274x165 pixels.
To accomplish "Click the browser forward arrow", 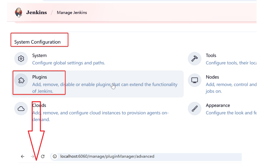I will tap(32, 156).
